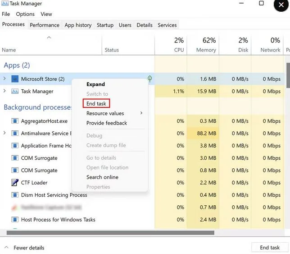Viewport: 290px width, 254px height.
Task: Switch to the Users tab
Action: pos(125,25)
